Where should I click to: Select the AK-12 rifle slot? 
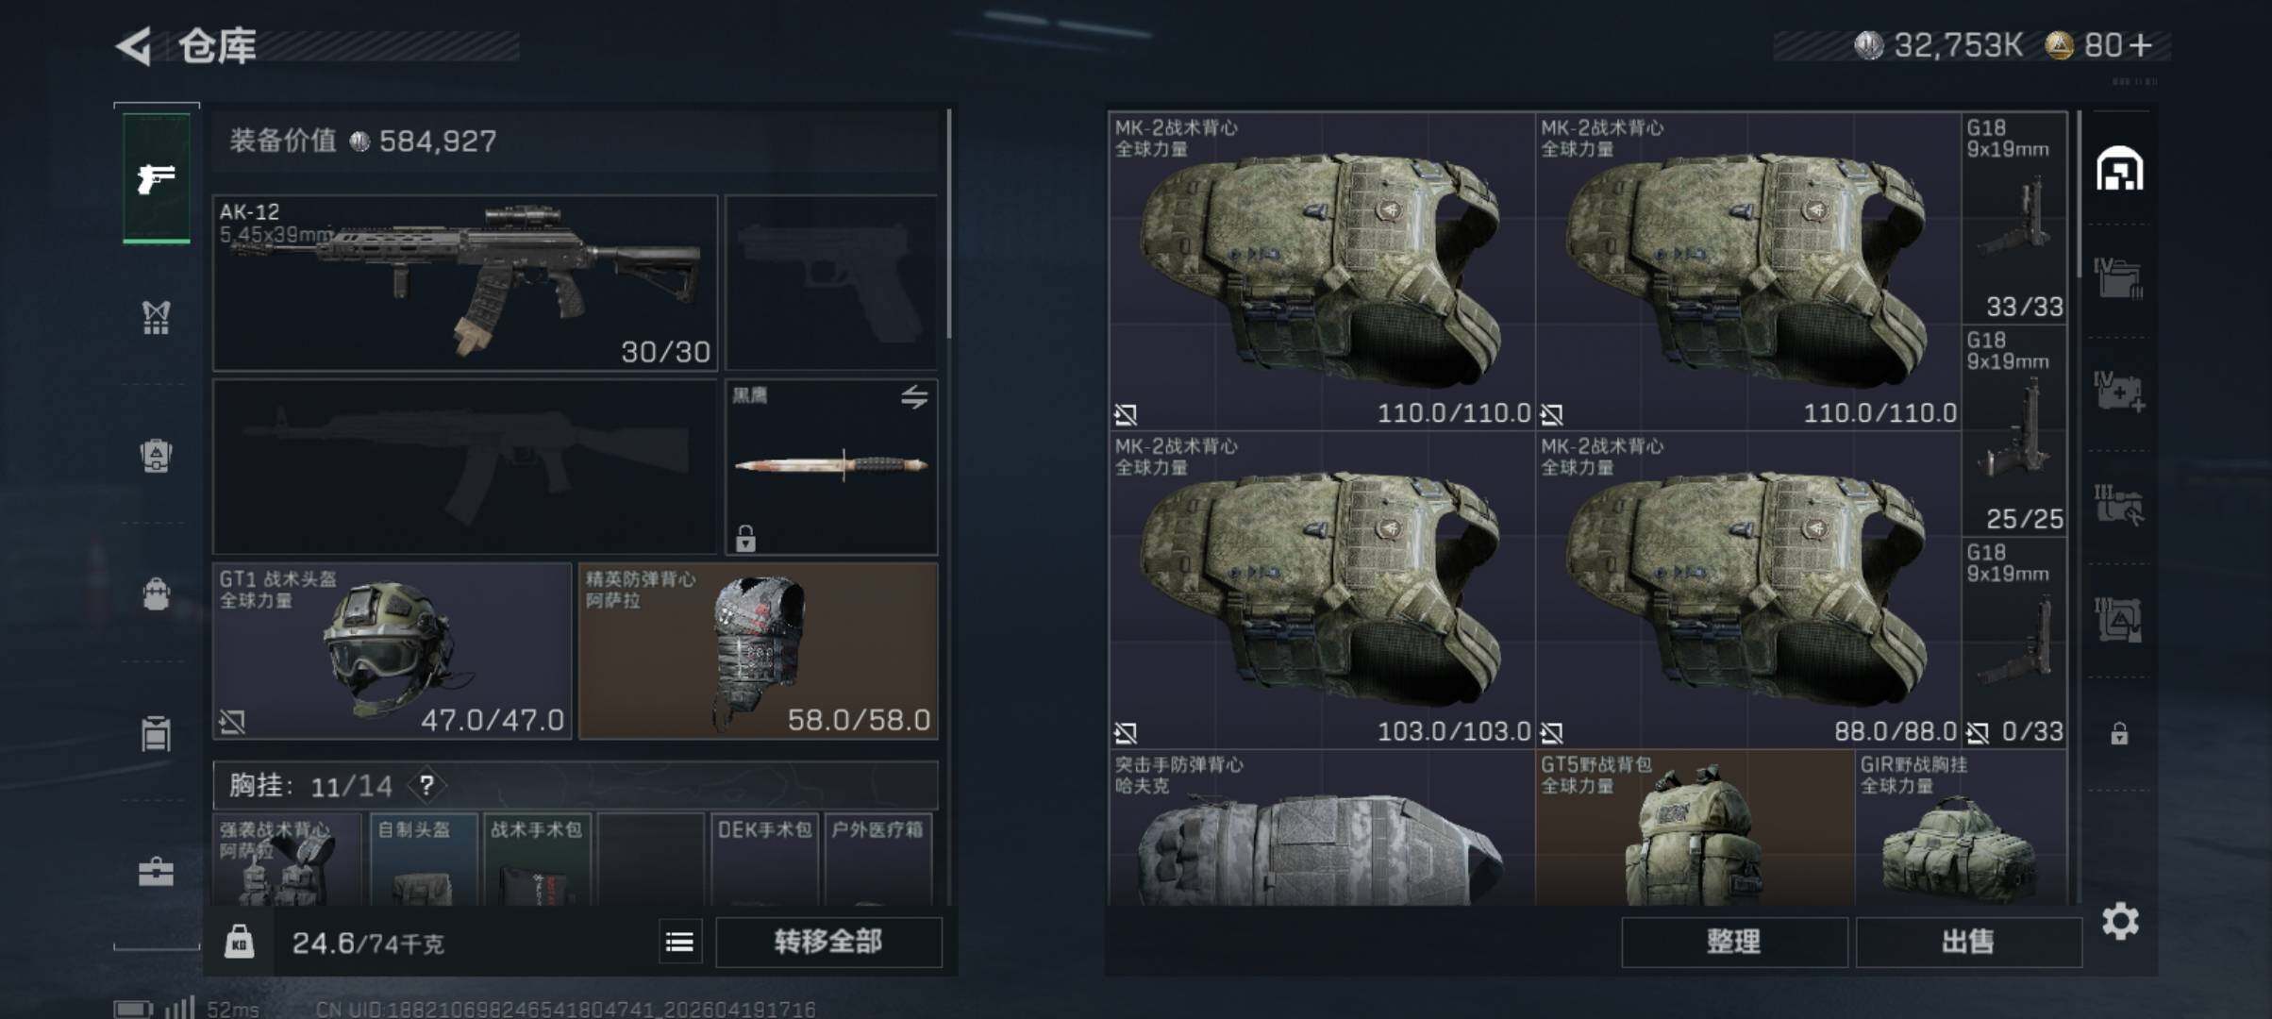(465, 283)
